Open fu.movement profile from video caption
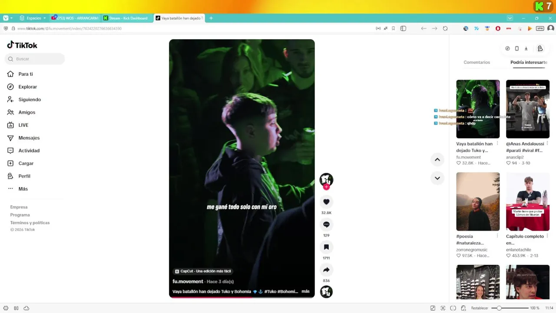This screenshot has height=313, width=556. [x=188, y=281]
